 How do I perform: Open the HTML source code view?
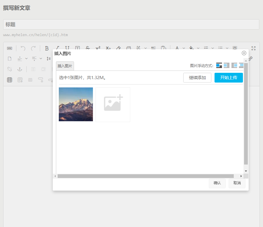[9, 48]
